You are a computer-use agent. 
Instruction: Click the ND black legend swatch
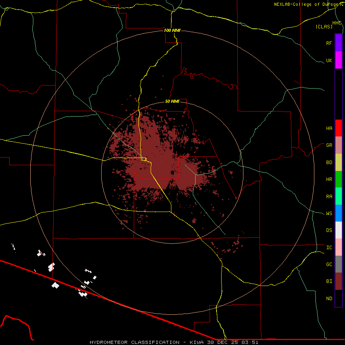tap(338, 298)
